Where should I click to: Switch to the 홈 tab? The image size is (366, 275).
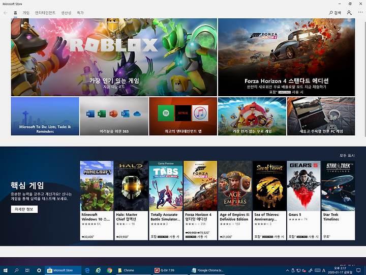tap(15, 13)
